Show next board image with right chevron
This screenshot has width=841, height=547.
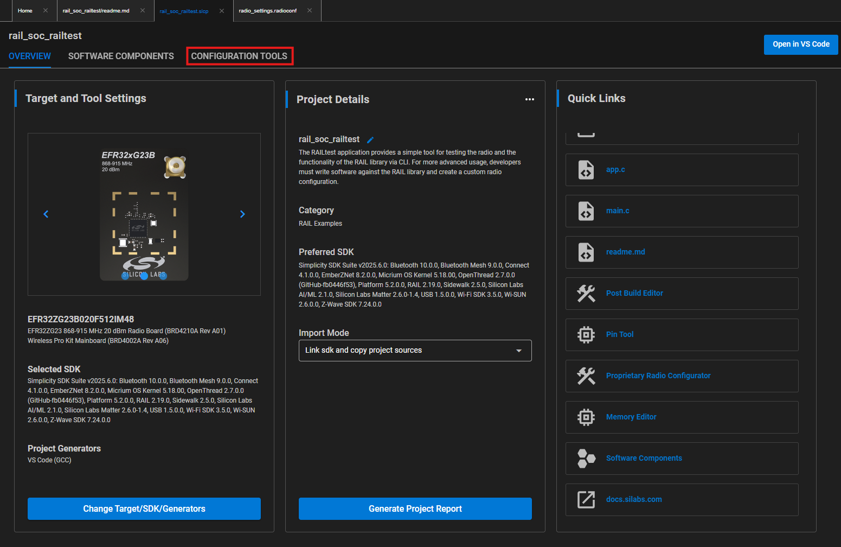(242, 214)
